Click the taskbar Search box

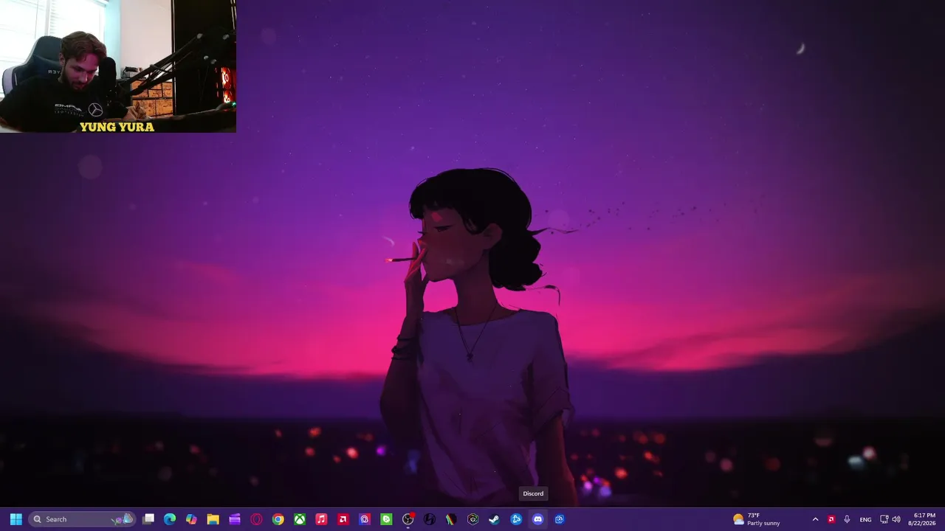click(82, 519)
